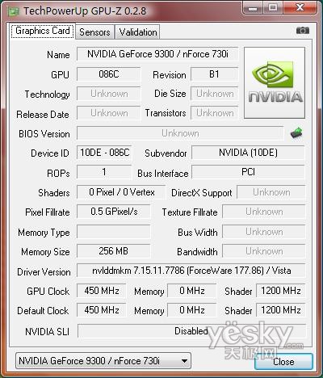Image resolution: width=323 pixels, height=378 pixels.
Task: Click the BIOS save chip icon
Action: [296, 133]
